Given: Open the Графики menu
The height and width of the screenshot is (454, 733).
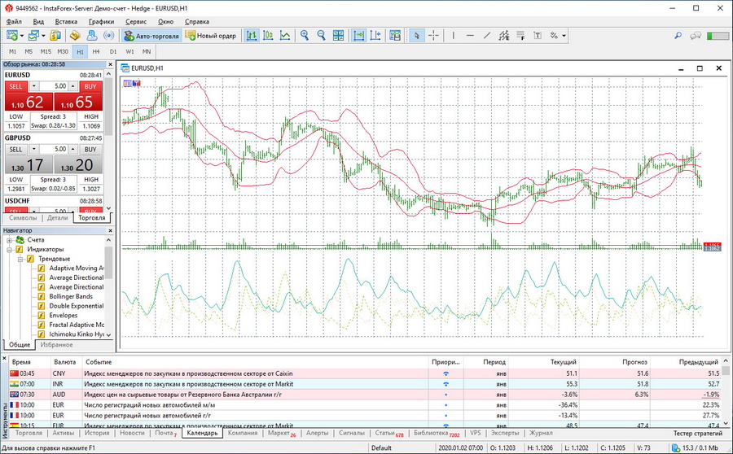Looking at the screenshot, I should pos(101,20).
